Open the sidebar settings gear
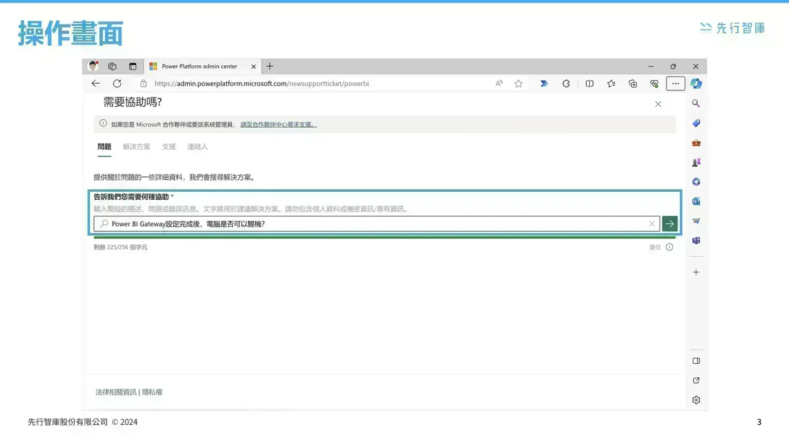789x444 pixels. click(696, 400)
